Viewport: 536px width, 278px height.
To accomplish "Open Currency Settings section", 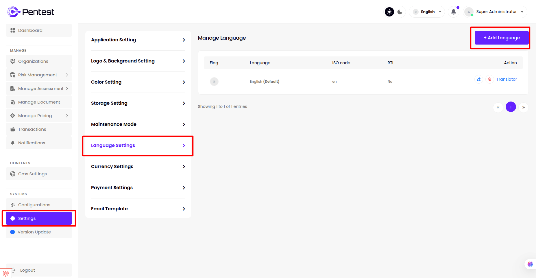I will coord(138,167).
